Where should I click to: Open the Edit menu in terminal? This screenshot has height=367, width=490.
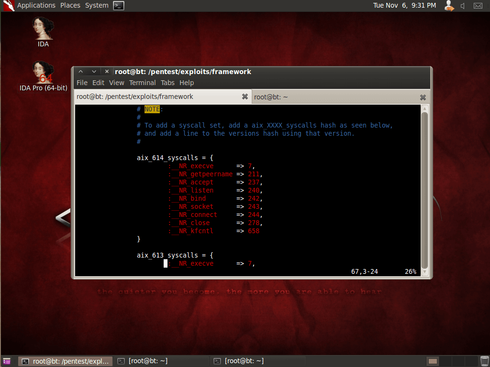point(98,83)
